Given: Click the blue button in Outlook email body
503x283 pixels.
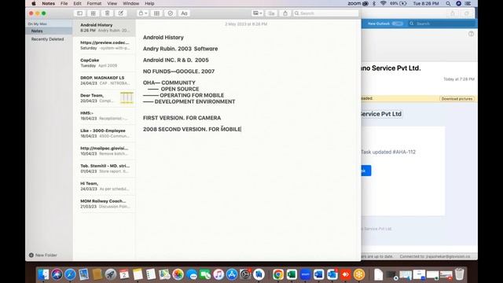Looking at the screenshot, I should (x=366, y=171).
